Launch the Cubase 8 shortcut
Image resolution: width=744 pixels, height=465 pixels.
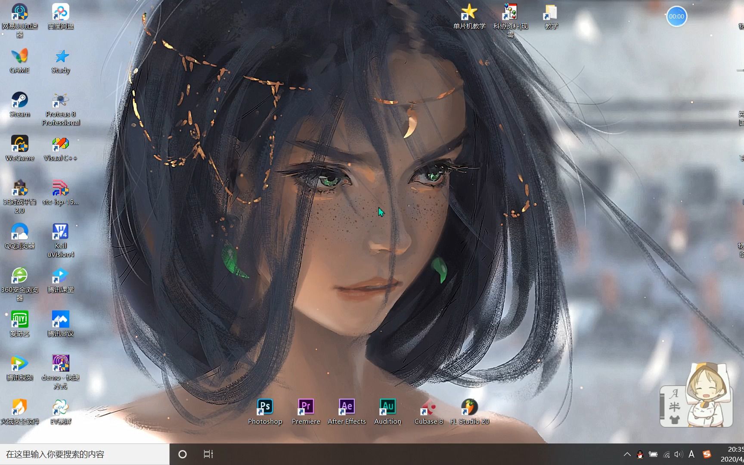[x=429, y=412]
